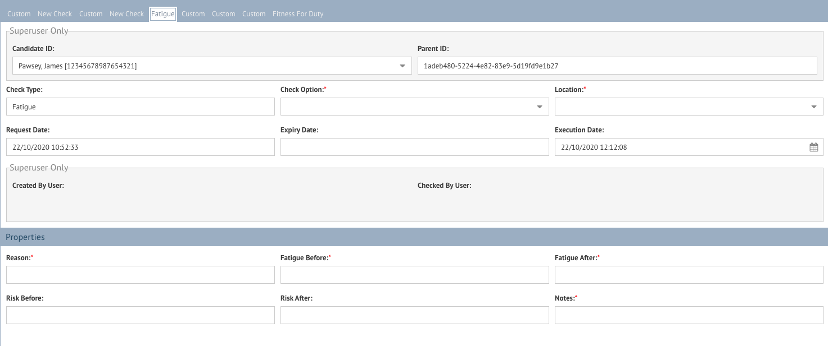
Task: Open the Location dropdown
Action: tap(689, 107)
